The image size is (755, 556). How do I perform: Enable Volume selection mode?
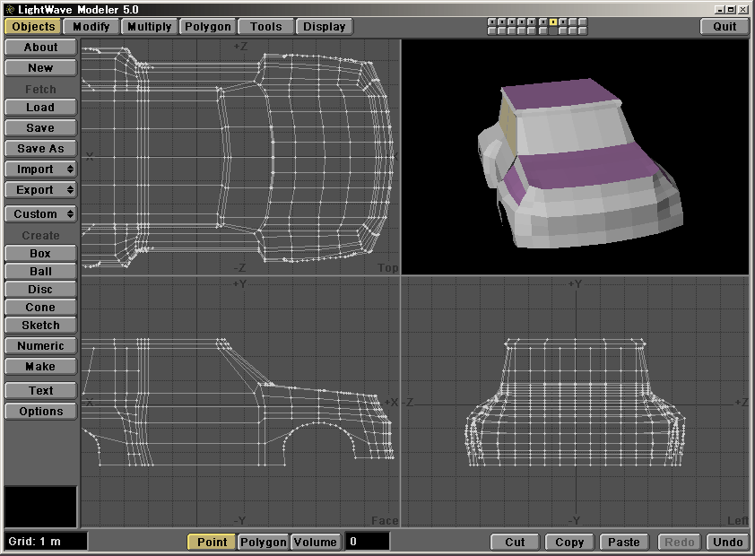(316, 542)
